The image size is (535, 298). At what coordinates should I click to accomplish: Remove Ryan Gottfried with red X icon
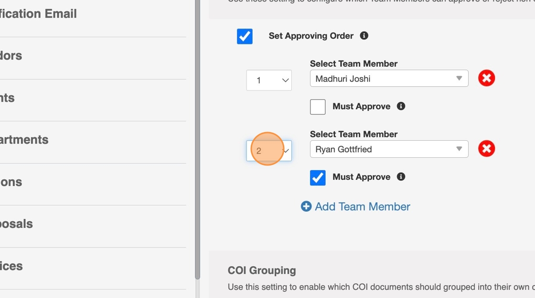486,149
